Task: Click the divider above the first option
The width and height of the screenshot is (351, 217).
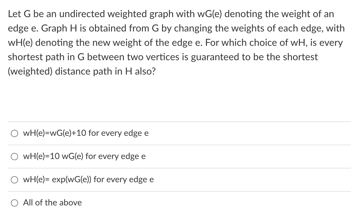Action: [175, 122]
